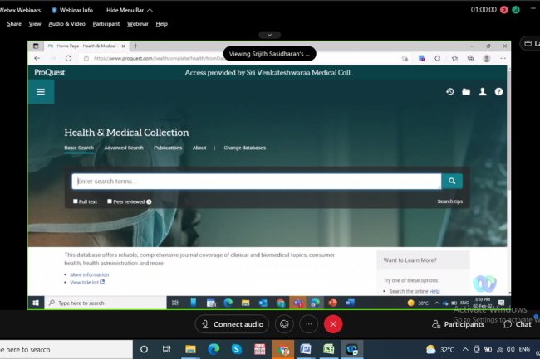The height and width of the screenshot is (359, 540).
Task: Select the Basic Search tab
Action: (79, 148)
